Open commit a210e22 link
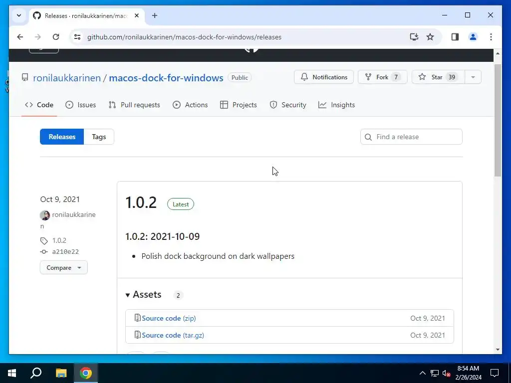 pyautogui.click(x=65, y=251)
